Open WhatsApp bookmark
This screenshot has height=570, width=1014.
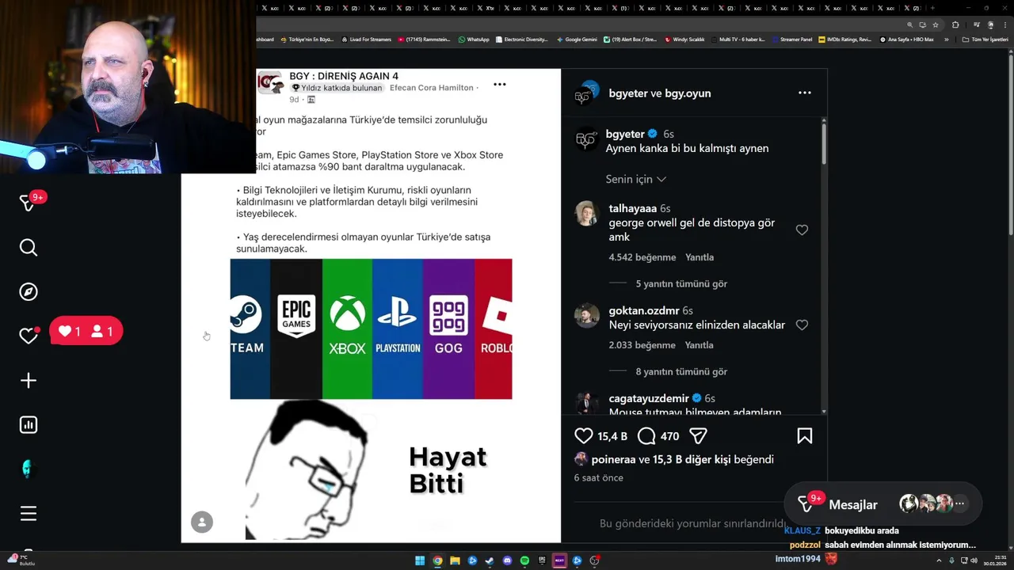474,40
